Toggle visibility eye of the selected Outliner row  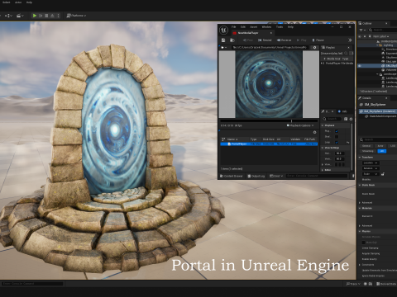[360, 66]
